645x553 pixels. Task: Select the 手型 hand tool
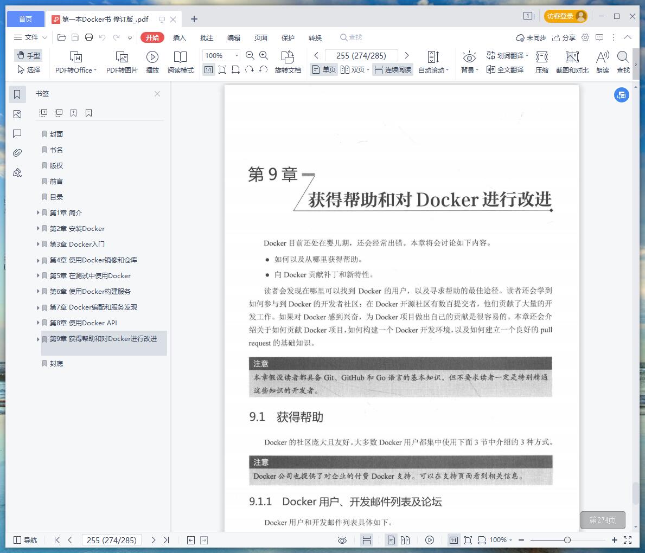tap(28, 55)
